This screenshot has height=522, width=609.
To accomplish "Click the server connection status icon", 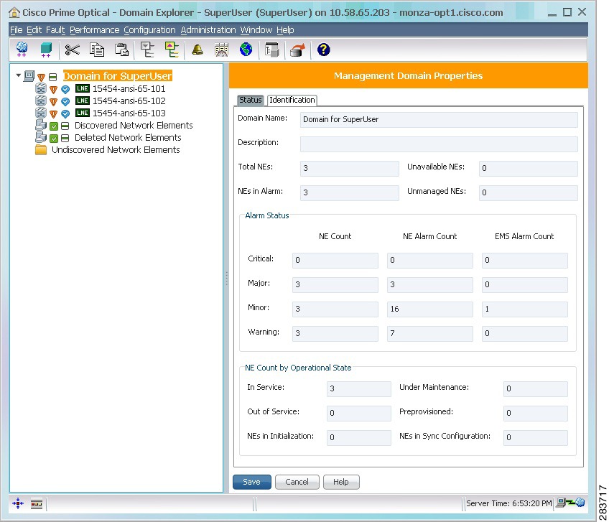I will click(570, 503).
